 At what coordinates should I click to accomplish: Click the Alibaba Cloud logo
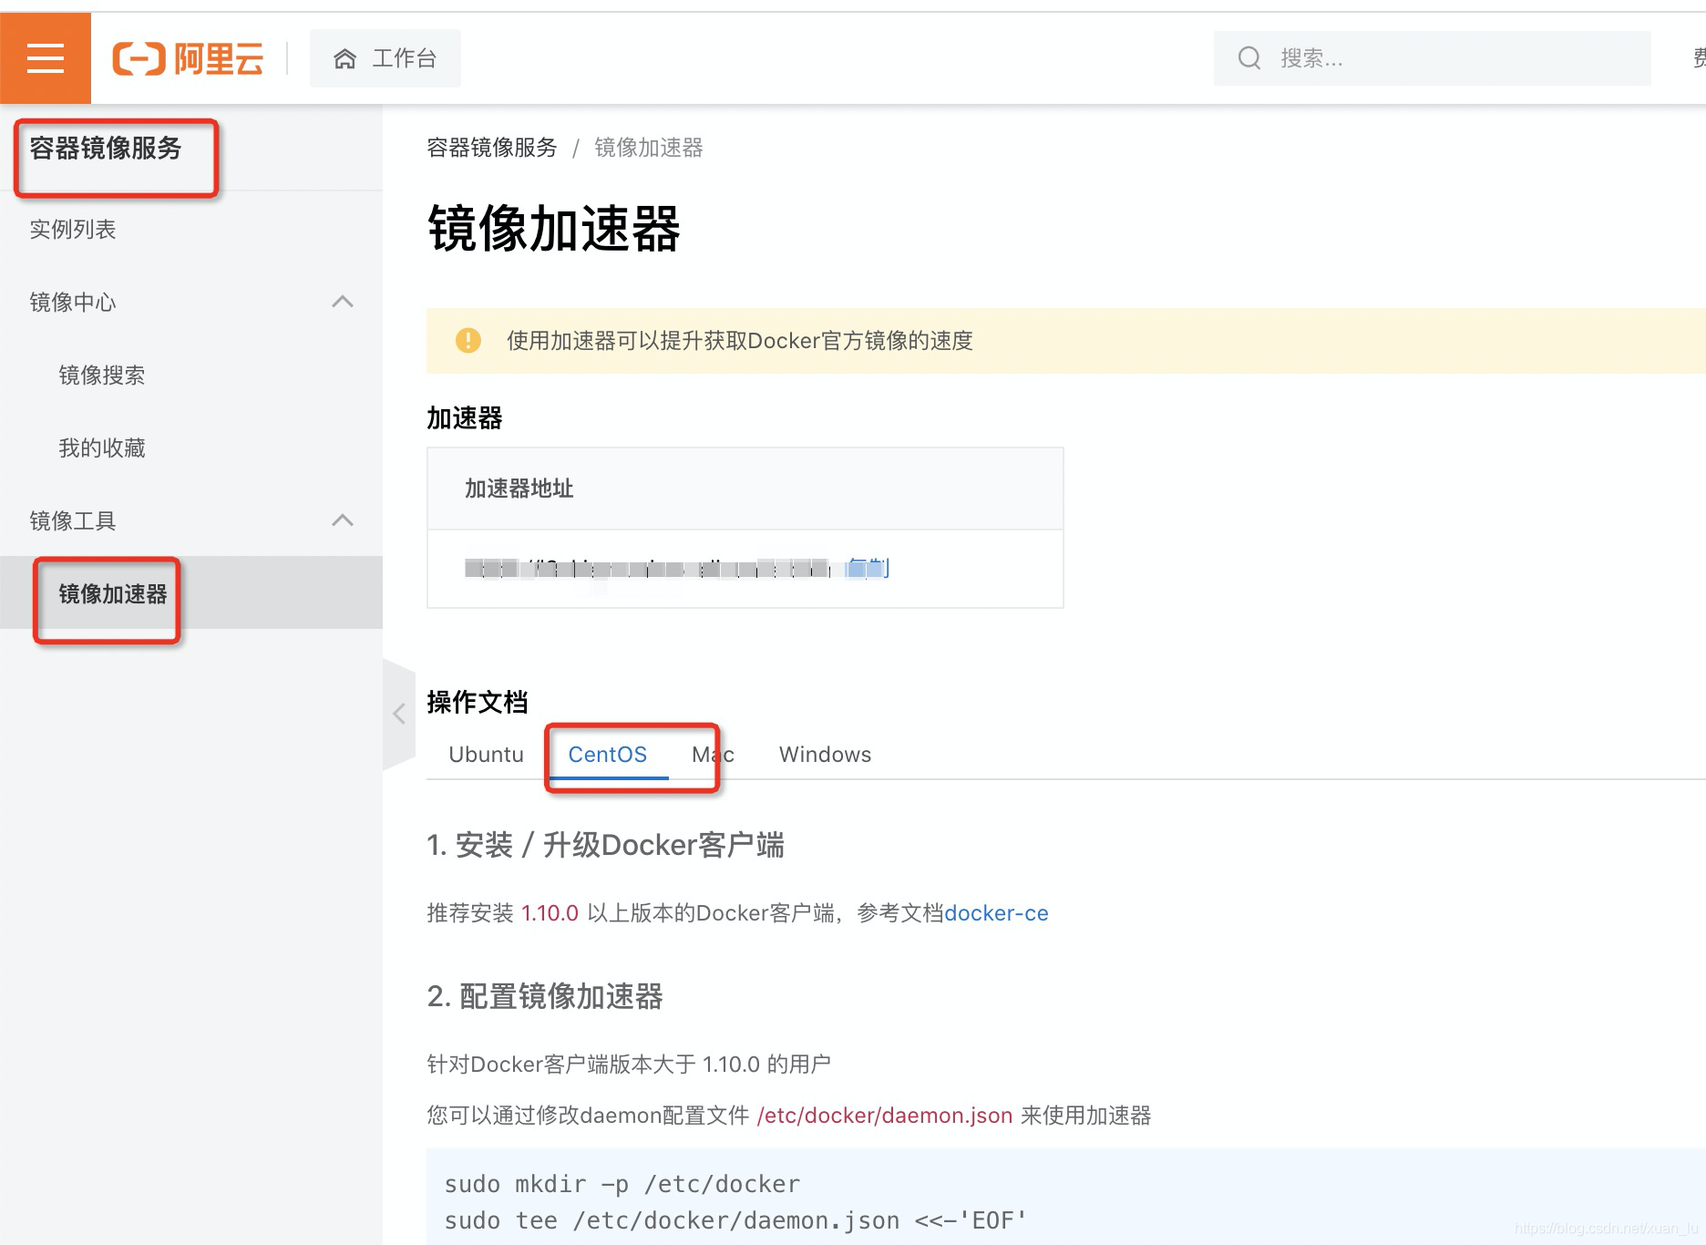click(188, 59)
